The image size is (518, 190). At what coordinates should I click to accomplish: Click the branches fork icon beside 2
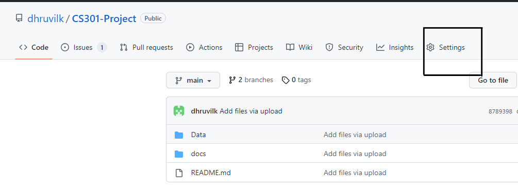click(232, 80)
